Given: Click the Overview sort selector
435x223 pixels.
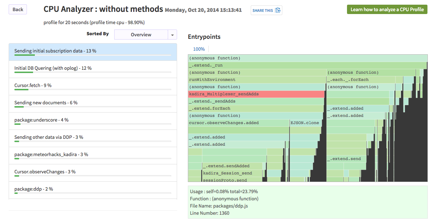Looking at the screenshot, I should point(142,34).
